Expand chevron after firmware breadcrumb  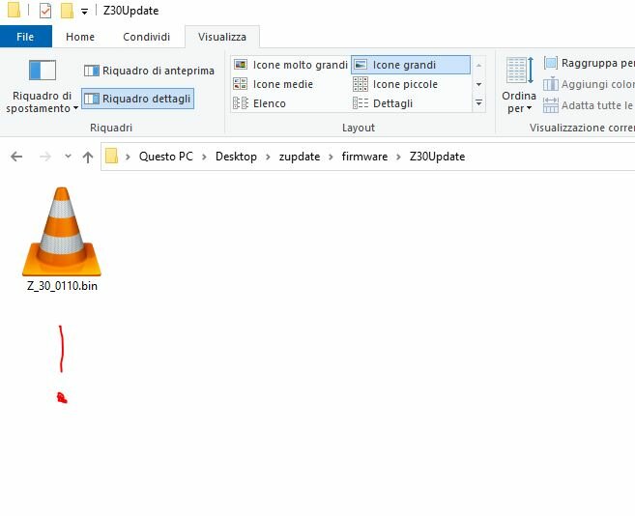[398, 157]
